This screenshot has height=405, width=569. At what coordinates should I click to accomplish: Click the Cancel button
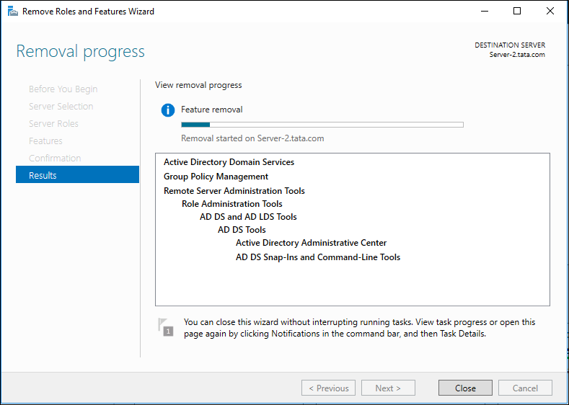tap(525, 388)
